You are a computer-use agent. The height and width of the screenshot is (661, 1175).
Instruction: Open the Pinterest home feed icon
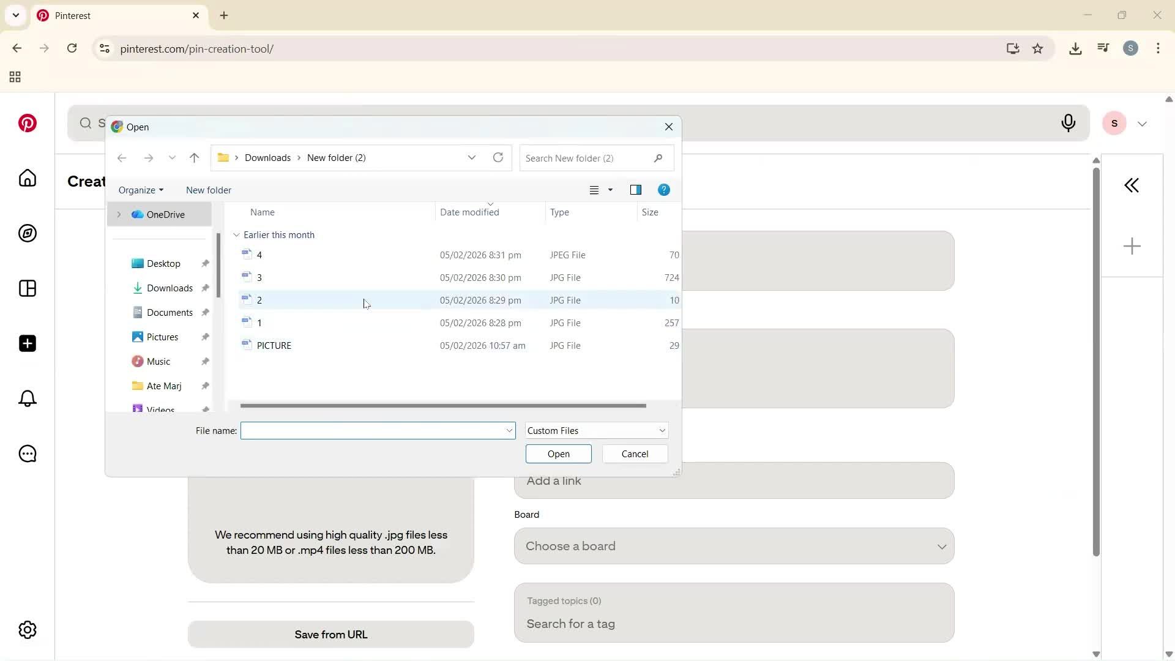(27, 178)
